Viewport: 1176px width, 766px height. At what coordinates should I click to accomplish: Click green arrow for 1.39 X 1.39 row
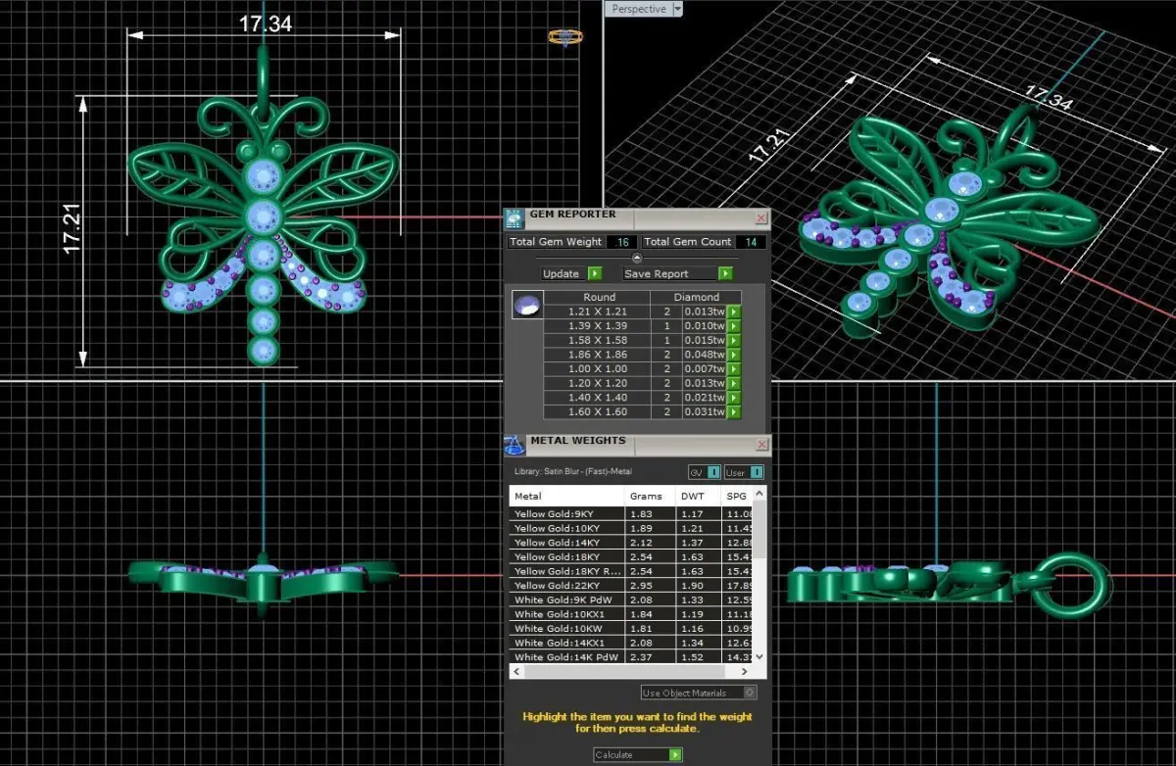(733, 326)
